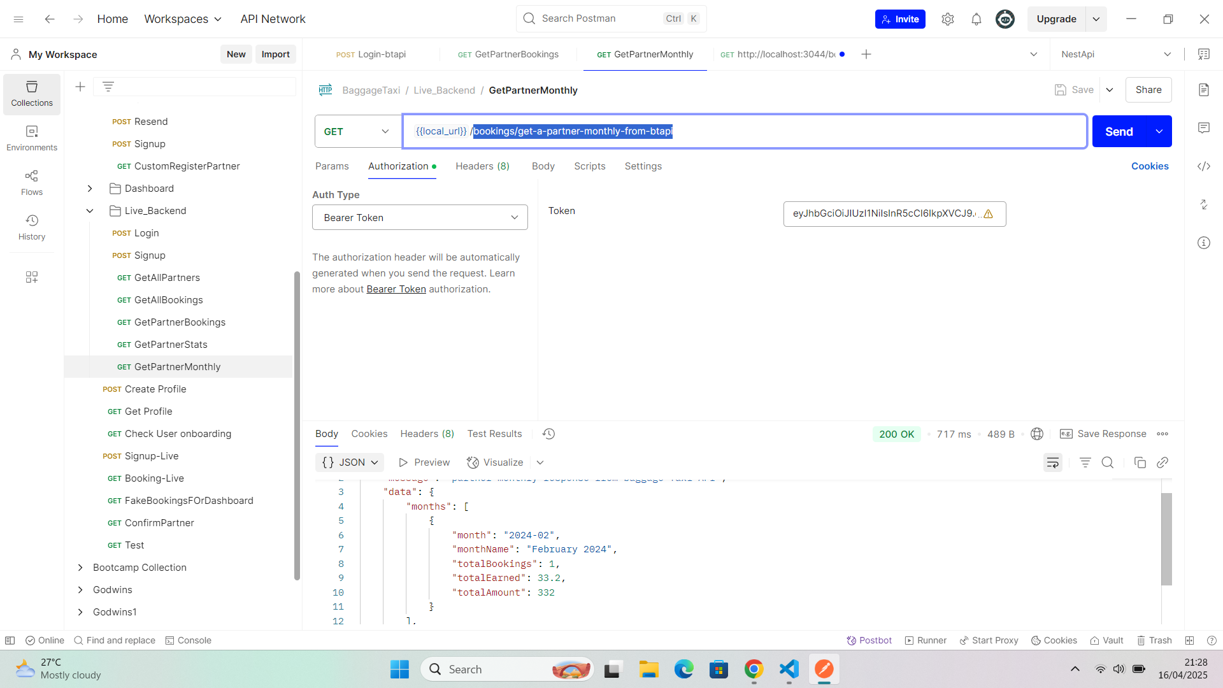Click the Invite button
1223x688 pixels.
(900, 19)
